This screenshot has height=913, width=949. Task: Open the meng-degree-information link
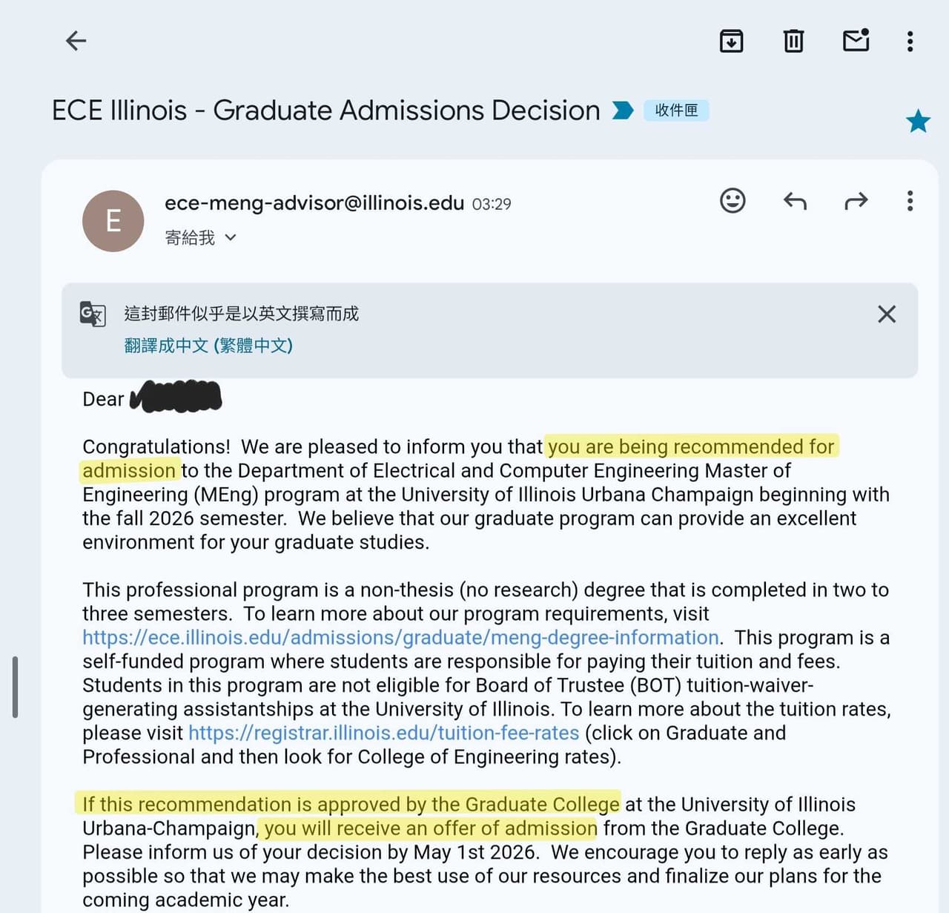[400, 638]
